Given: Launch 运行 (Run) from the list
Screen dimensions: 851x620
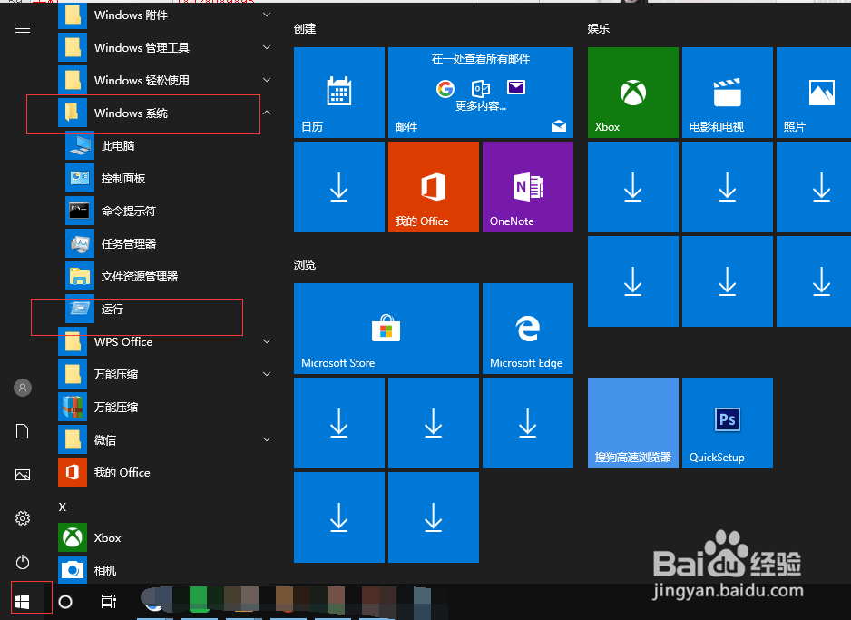Looking at the screenshot, I should coord(168,309).
